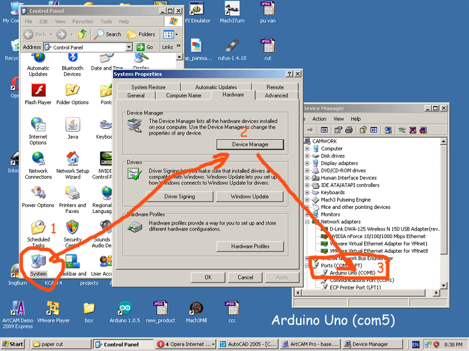Click the Device Manager button
The width and height of the screenshot is (469, 351).
pyautogui.click(x=250, y=144)
